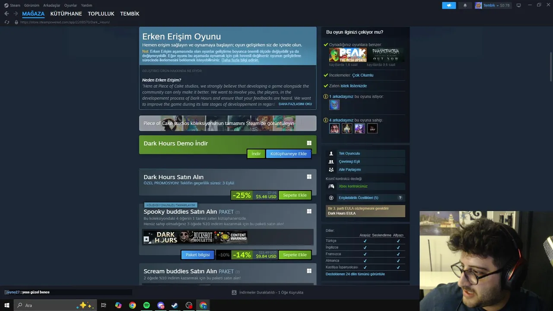Go back with the left arrow

tap(6, 14)
